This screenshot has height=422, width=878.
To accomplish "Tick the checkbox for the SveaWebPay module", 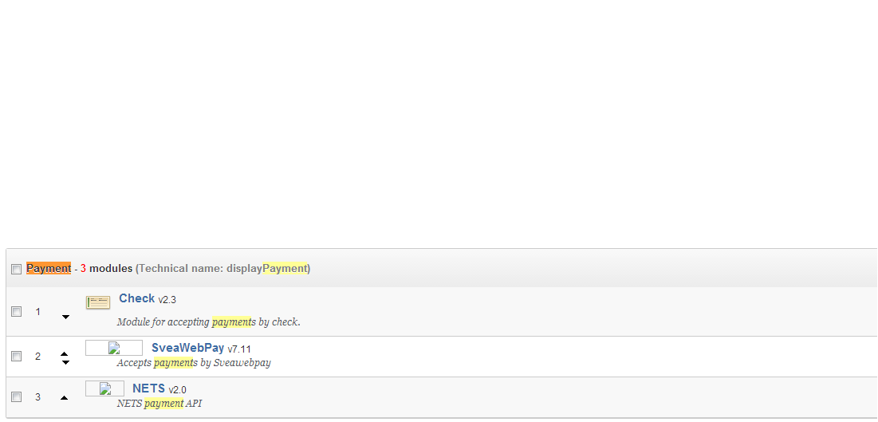I will (x=16, y=357).
